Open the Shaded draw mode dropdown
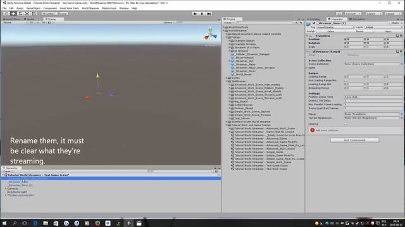The width and height of the screenshot is (405, 227). tap(15, 23)
